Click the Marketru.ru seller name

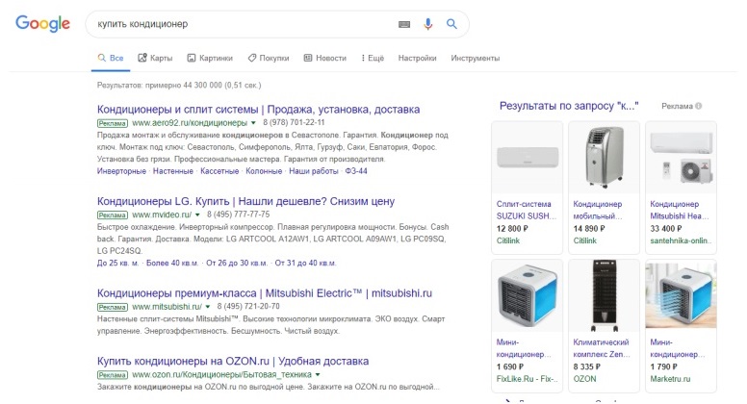[x=670, y=379]
